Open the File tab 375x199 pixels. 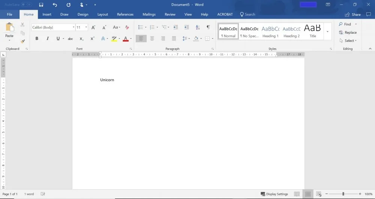click(10, 14)
